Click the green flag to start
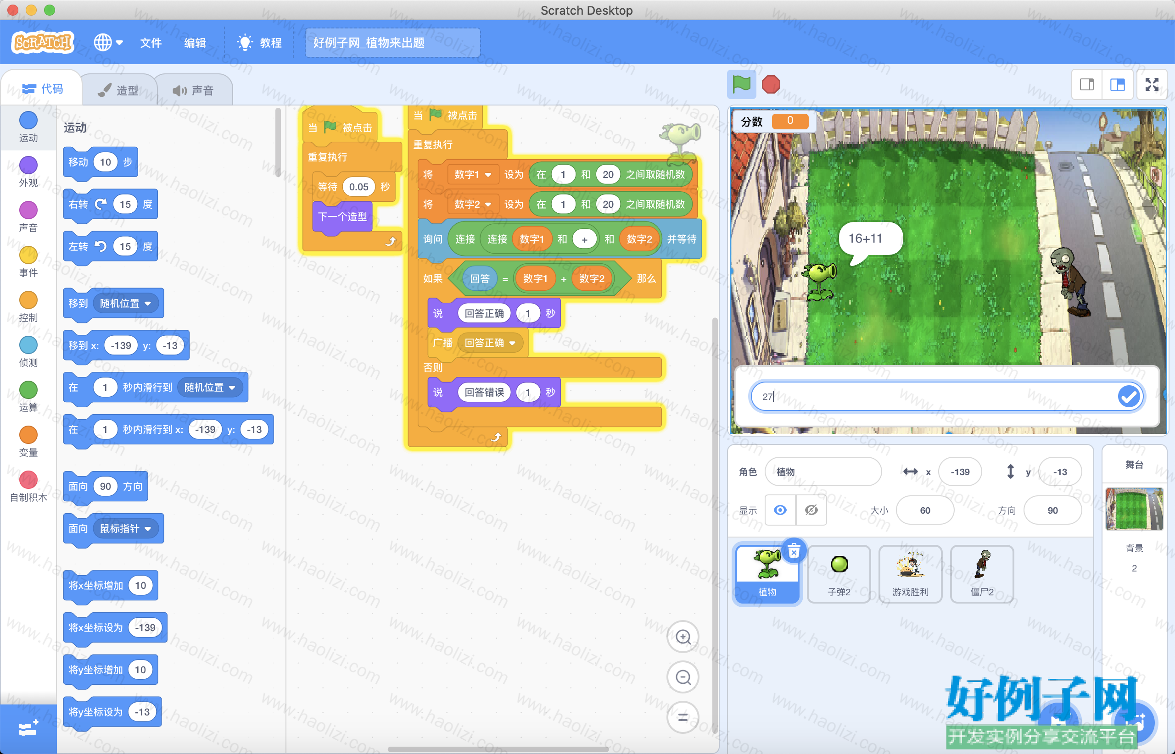1175x754 pixels. [x=741, y=84]
